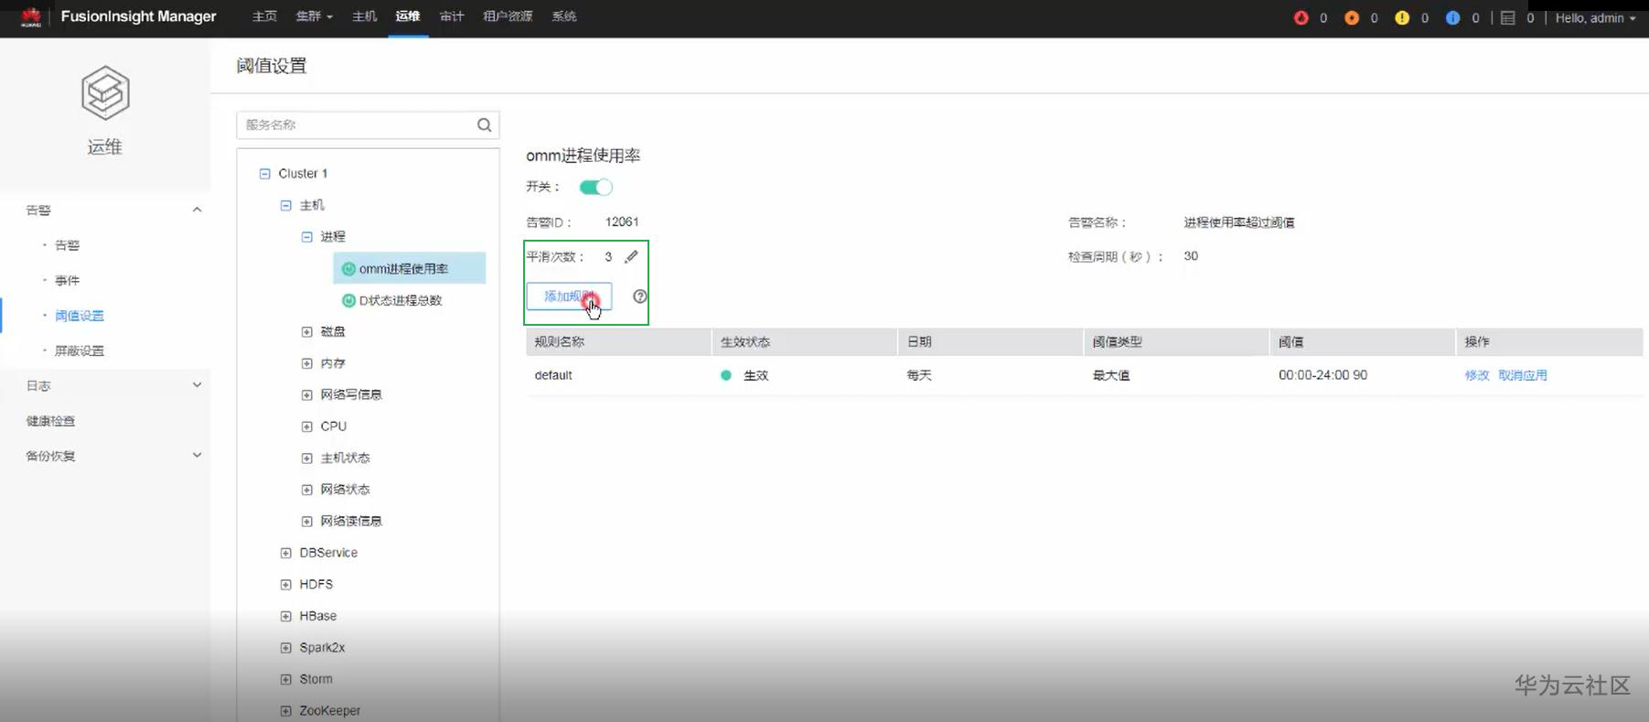1649x722 pixels.
Task: Expand the 日志 sidebar section
Action: (197, 385)
